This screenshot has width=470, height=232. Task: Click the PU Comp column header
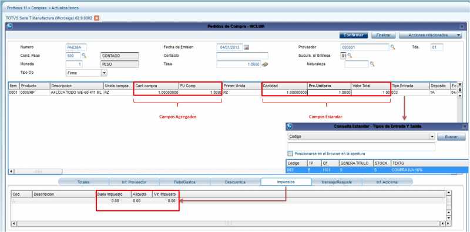tap(200, 86)
